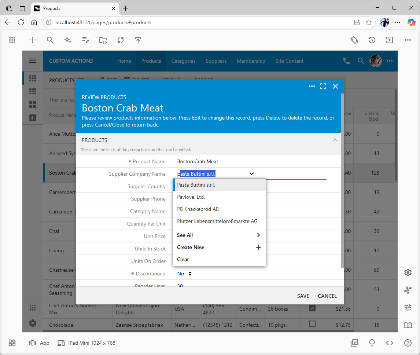Close the Review Products dialog
This screenshot has width=420, height=355.
coord(335,86)
